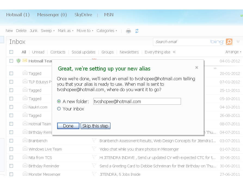243x182 pixels.
Task: Open Messenger (0) tab
Action: coord(52,15)
